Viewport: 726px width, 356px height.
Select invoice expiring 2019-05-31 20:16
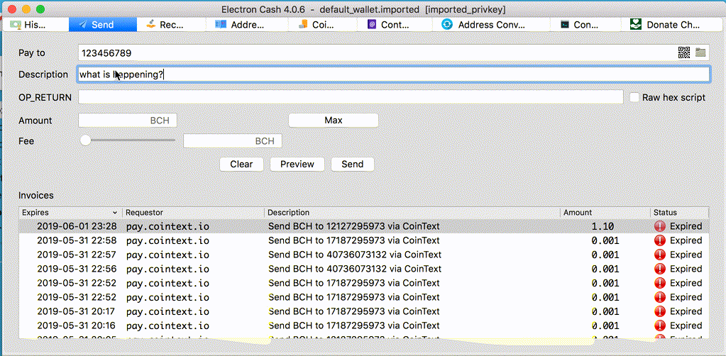click(364, 326)
